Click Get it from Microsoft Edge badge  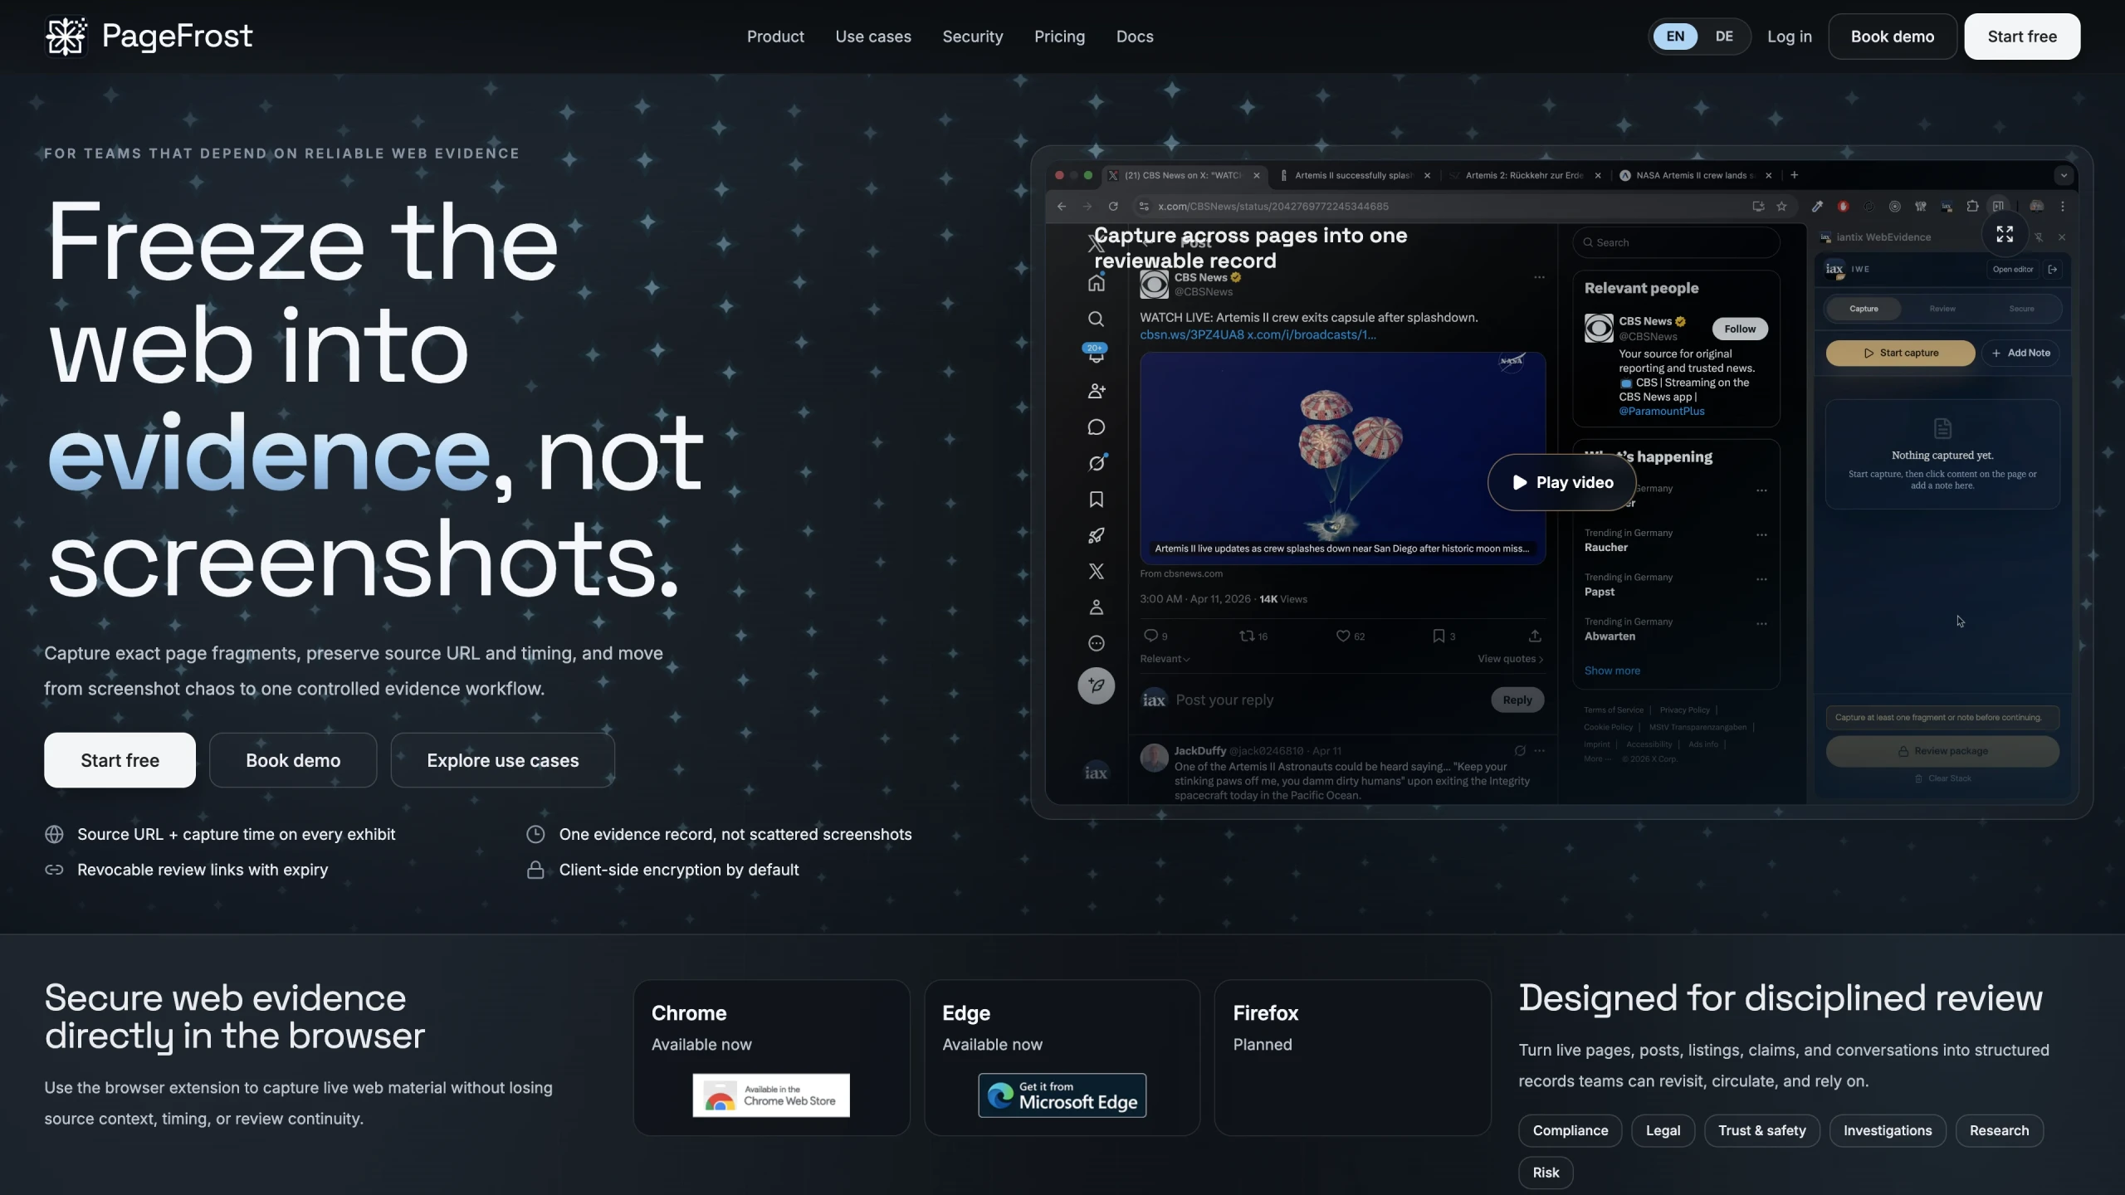(x=1062, y=1095)
